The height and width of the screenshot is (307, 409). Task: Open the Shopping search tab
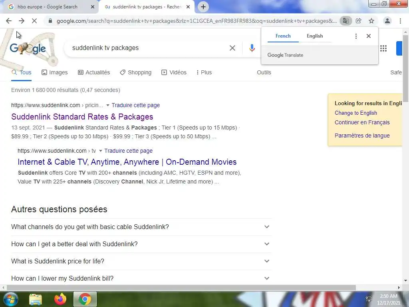coord(136,72)
